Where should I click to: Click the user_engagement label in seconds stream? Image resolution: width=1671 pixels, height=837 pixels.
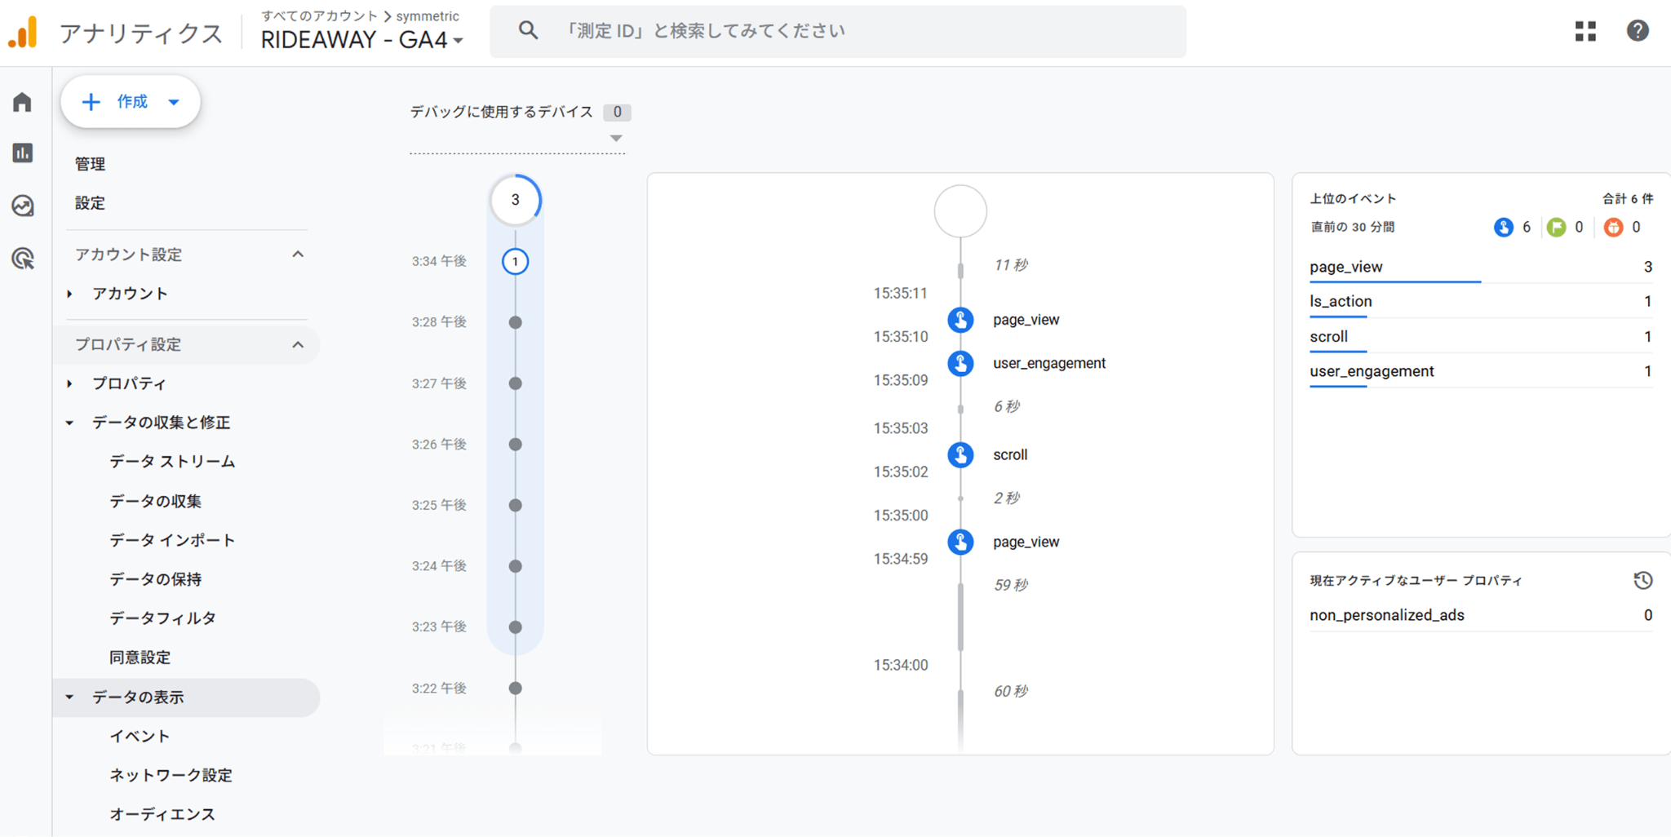point(1049,363)
